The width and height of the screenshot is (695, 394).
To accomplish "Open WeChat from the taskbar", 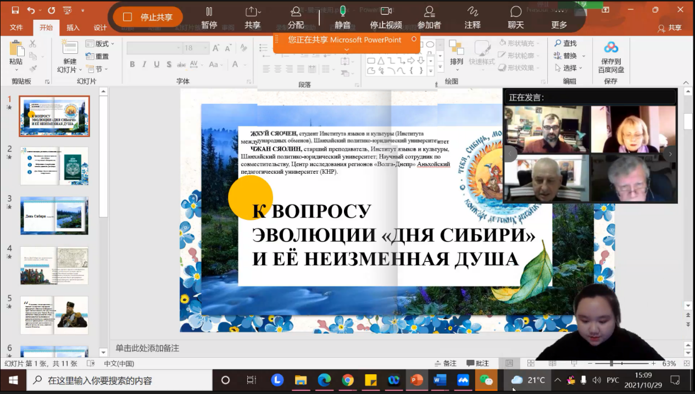I will click(486, 380).
